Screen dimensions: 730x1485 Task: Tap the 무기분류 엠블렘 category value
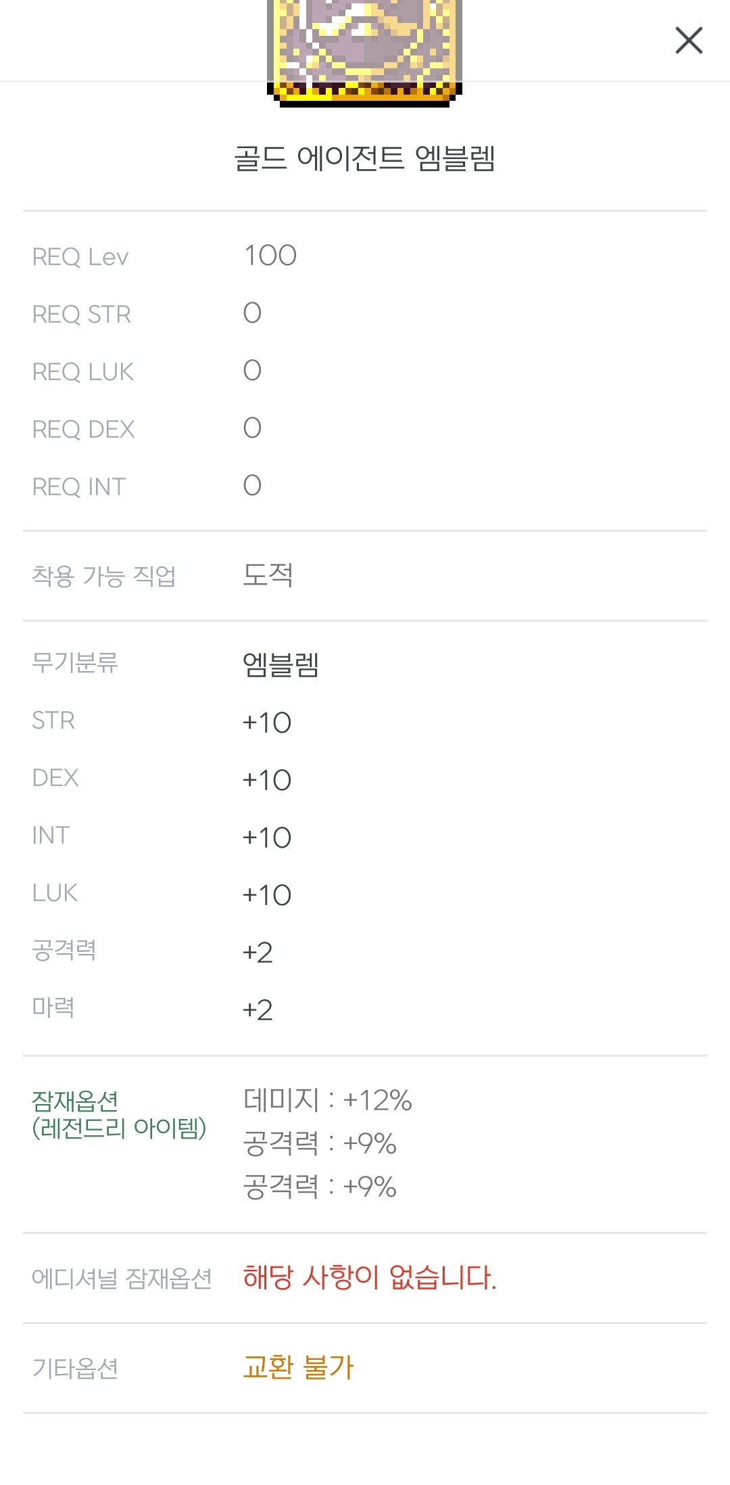coord(281,664)
